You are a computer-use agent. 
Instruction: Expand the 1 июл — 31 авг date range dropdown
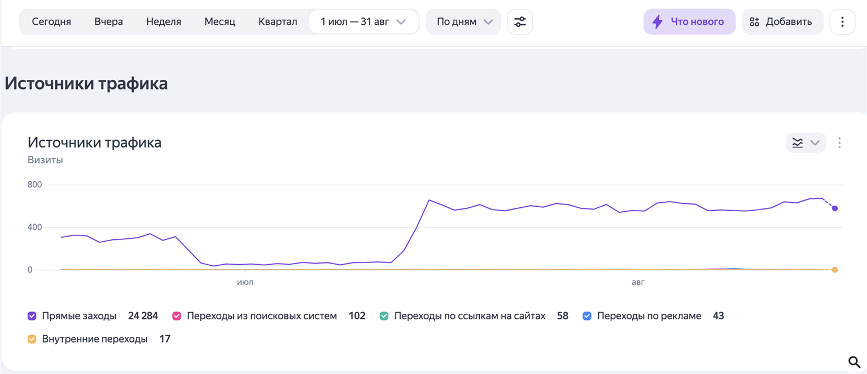coord(364,22)
